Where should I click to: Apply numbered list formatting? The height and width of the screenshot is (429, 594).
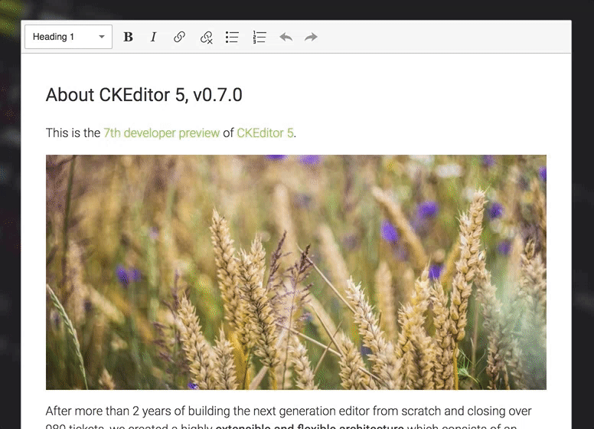pos(259,37)
